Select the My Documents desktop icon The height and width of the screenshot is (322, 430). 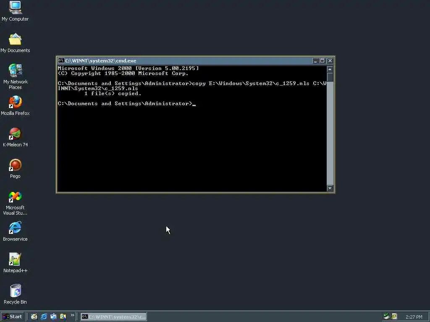(x=15, y=43)
